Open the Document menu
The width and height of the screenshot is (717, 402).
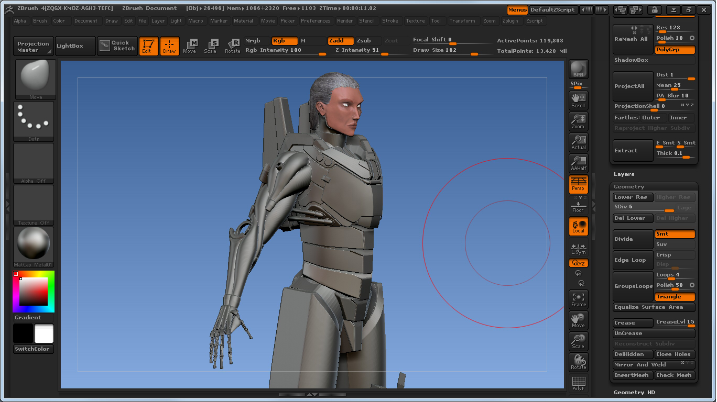pos(86,21)
